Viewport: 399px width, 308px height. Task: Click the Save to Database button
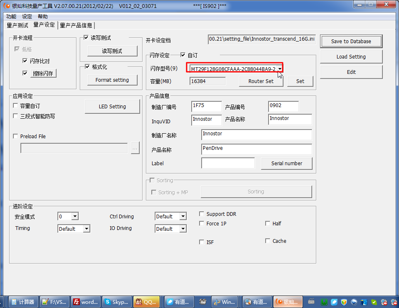[351, 42]
